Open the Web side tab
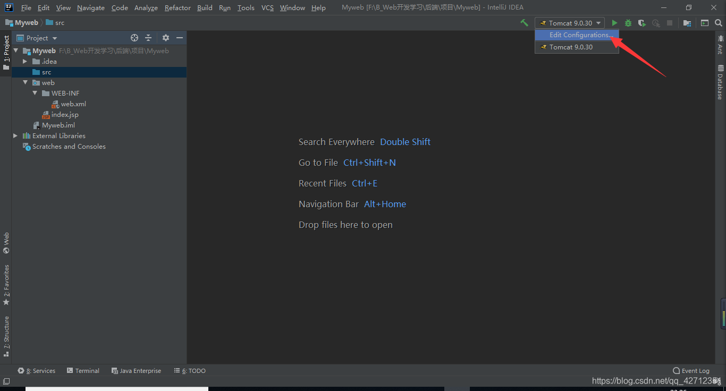This screenshot has width=726, height=391. 6,243
